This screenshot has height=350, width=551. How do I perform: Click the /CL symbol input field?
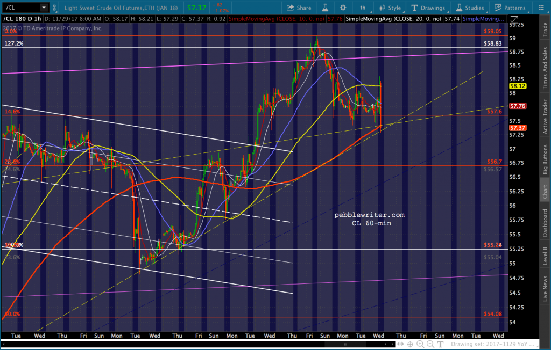(21, 8)
